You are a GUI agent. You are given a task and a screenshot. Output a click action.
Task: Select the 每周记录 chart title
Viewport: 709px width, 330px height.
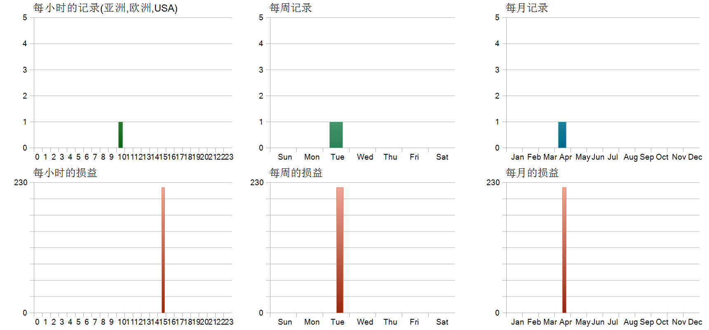point(291,8)
